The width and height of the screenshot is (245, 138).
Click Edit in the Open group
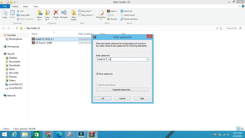111,15
